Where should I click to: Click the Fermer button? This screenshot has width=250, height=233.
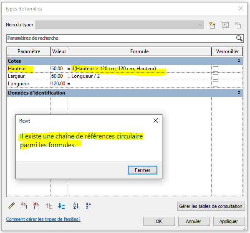pyautogui.click(x=142, y=170)
